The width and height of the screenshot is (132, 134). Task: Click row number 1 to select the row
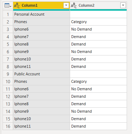pyautogui.click(x=8, y=14)
